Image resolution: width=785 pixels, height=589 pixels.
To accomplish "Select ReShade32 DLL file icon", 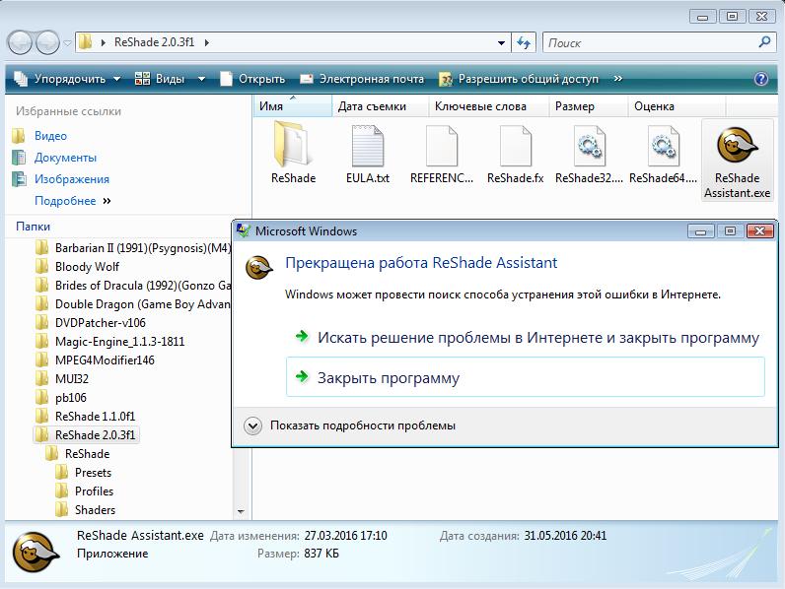I will pos(590,146).
